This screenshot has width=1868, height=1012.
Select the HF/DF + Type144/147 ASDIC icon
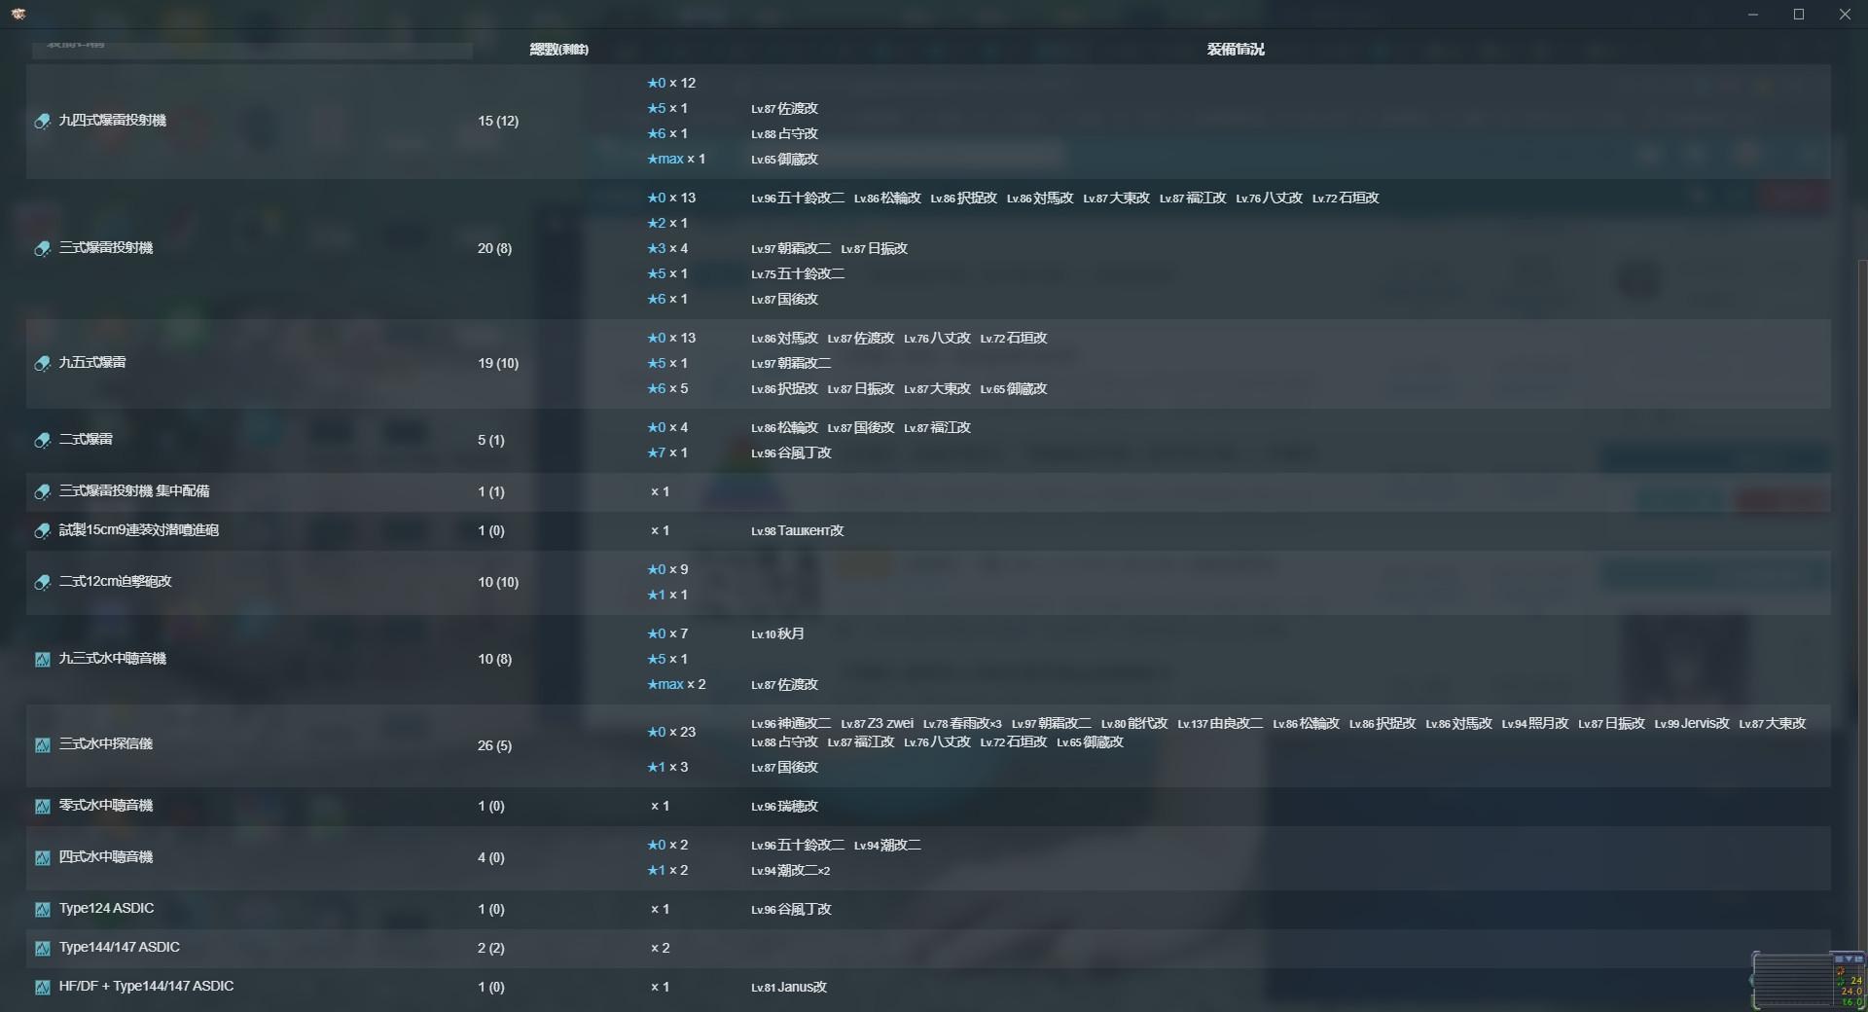[42, 988]
